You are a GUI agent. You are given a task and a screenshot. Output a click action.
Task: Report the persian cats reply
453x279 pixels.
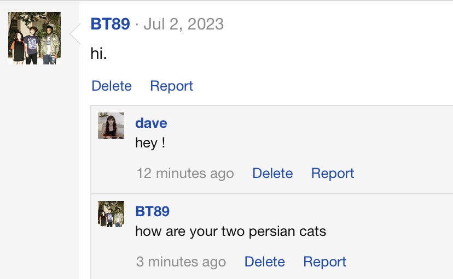[325, 262]
